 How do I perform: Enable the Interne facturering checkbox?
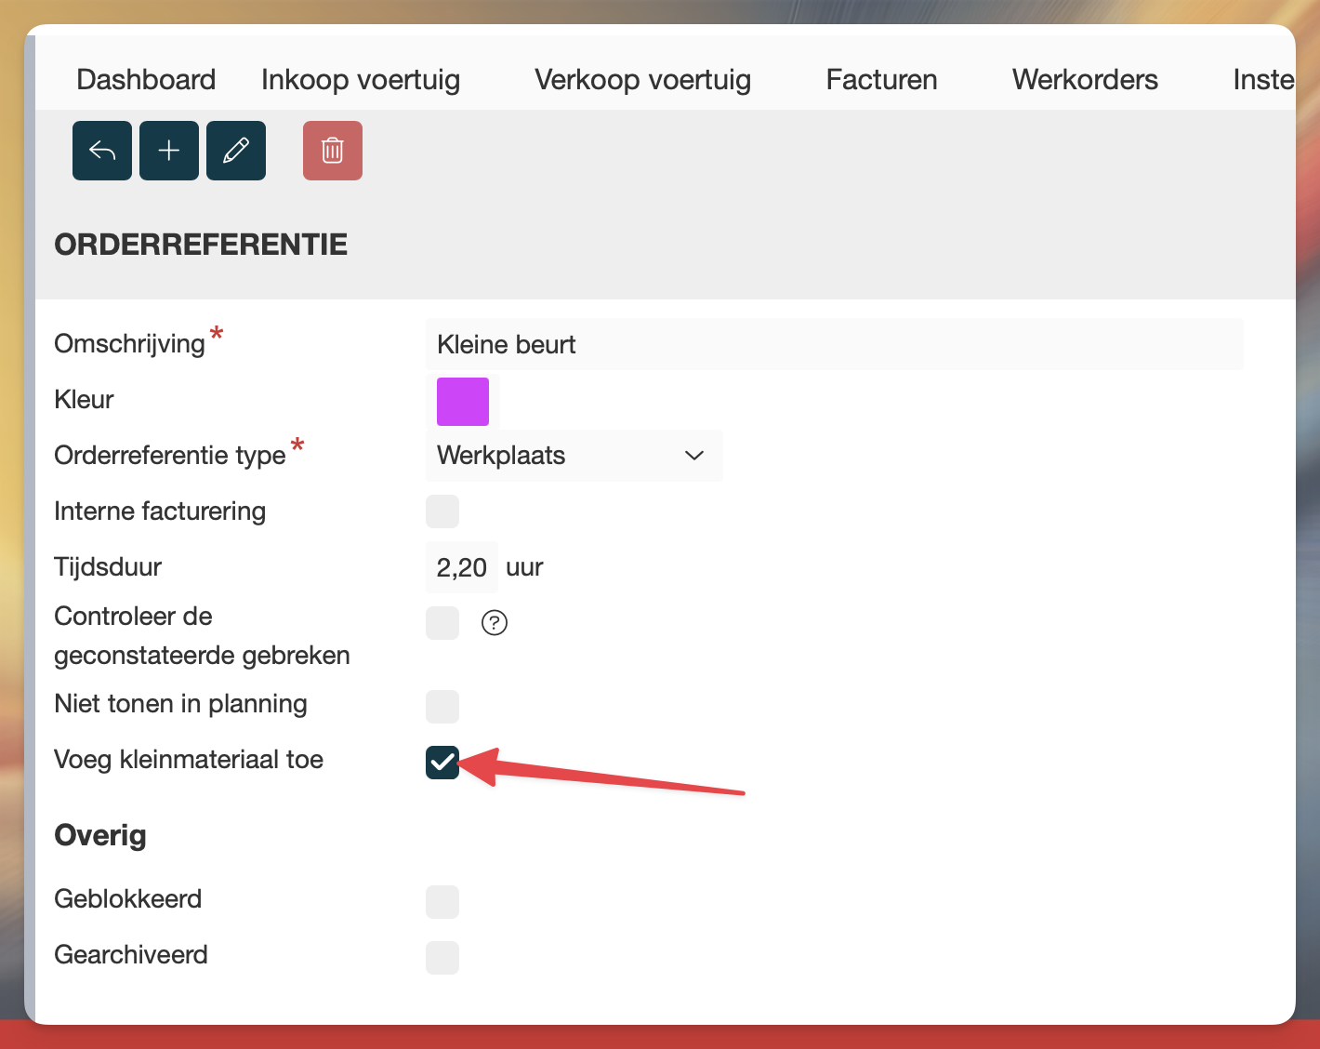pyautogui.click(x=442, y=511)
